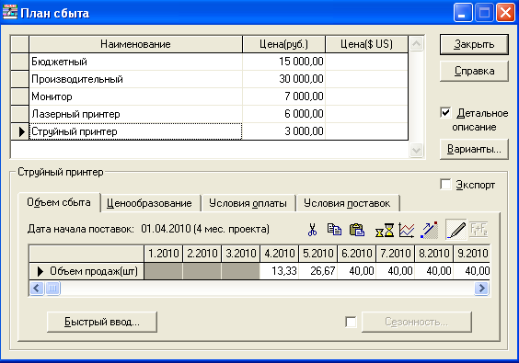Click the Закрыть button
Screen dimensions: 519x363
point(474,44)
